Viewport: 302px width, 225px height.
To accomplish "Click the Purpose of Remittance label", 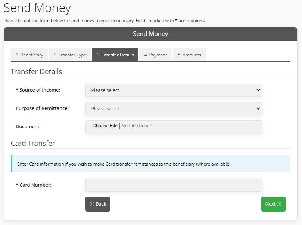I will pyautogui.click(x=42, y=108).
